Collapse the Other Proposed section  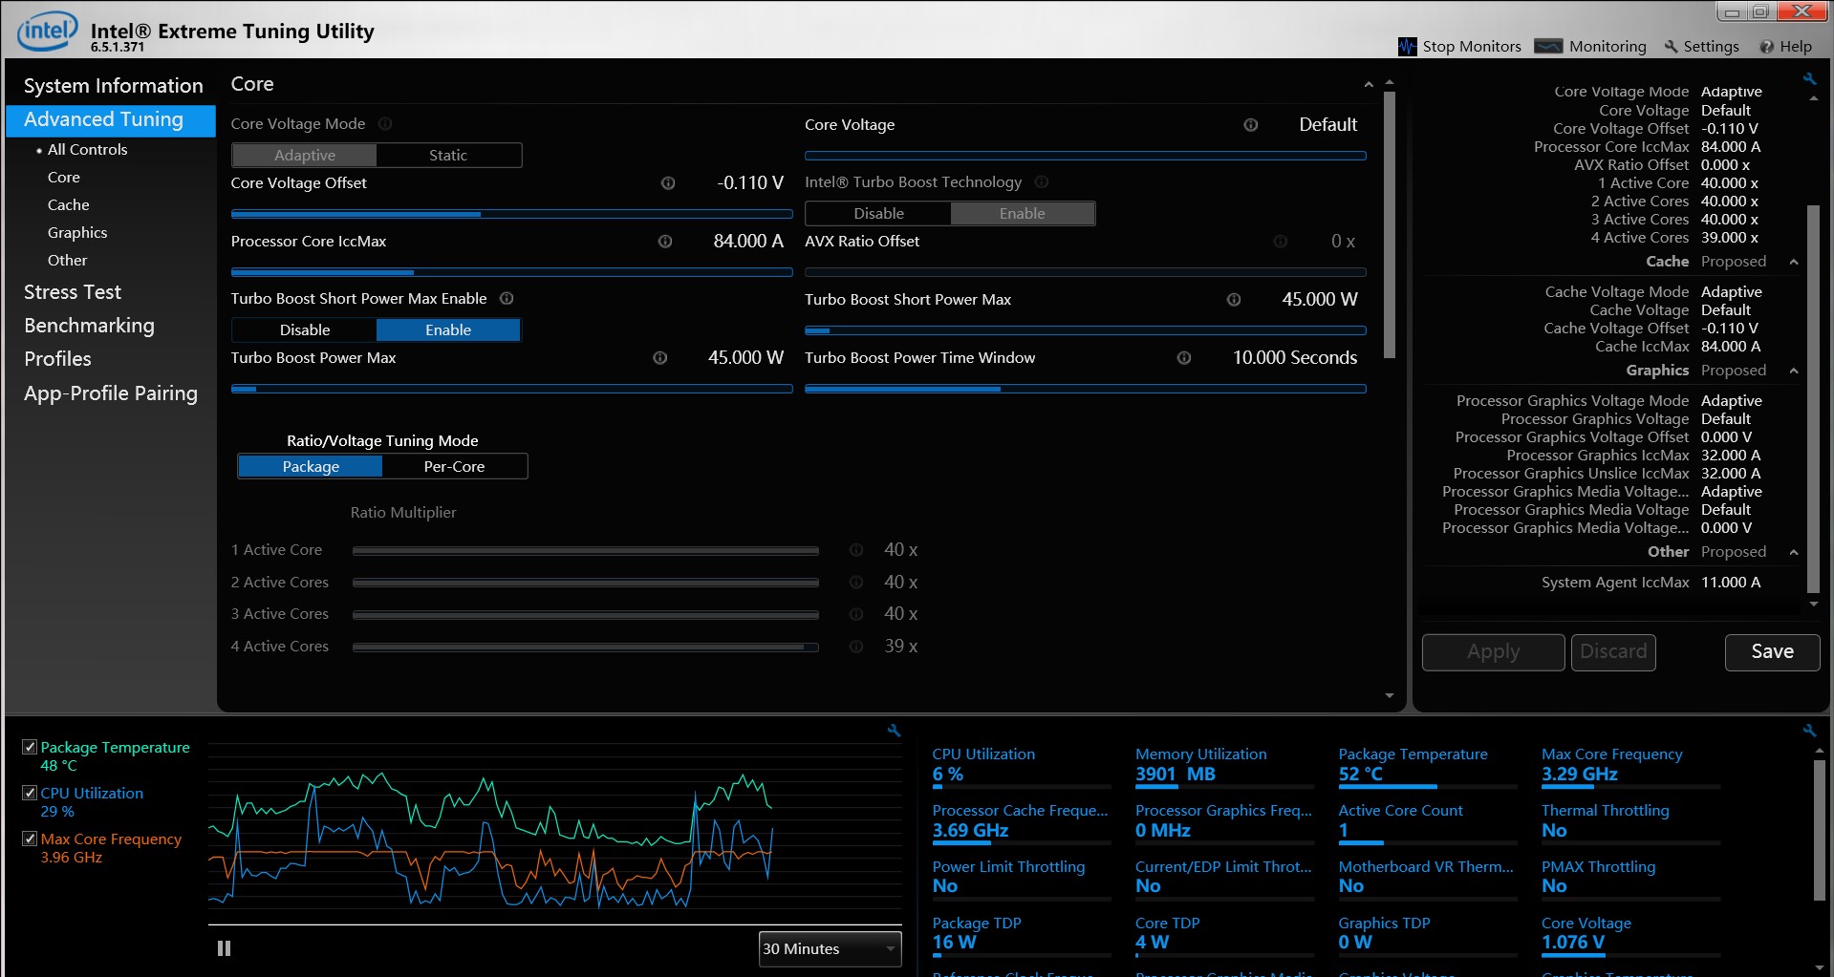pyautogui.click(x=1794, y=552)
